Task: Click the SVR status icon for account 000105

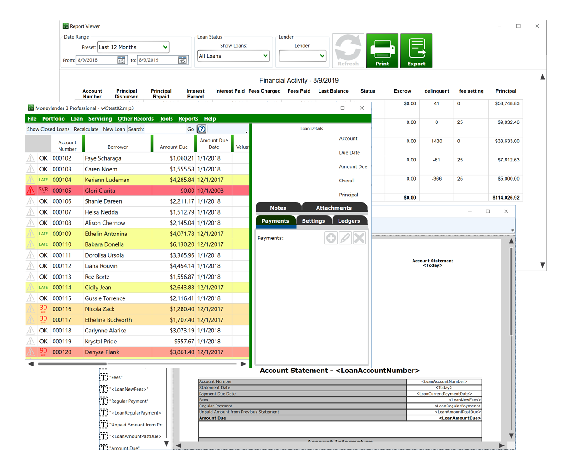Action: (43, 191)
